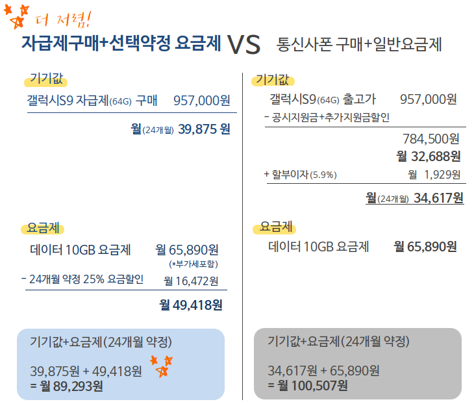
Task: Click the 갤럭시S9 자급제(64G) 구매 line
Action: [x=92, y=101]
